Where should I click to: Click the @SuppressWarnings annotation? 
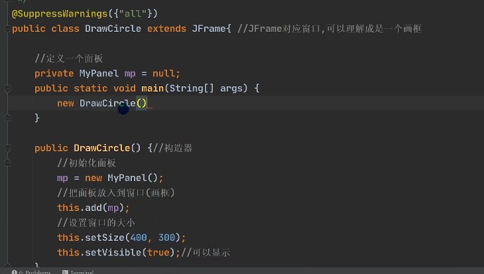pyautogui.click(x=60, y=13)
